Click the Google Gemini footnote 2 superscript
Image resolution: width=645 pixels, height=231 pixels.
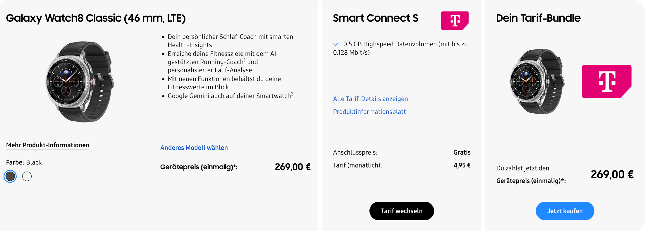(x=292, y=94)
